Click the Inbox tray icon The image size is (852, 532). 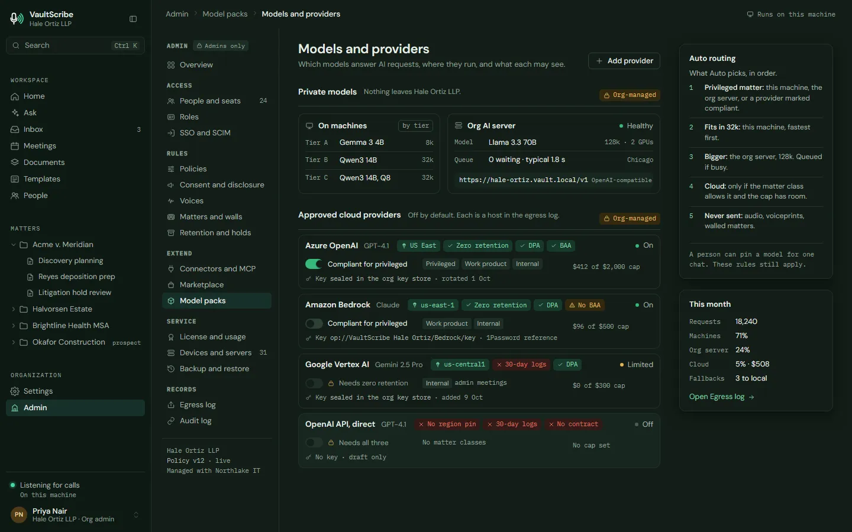click(15, 129)
